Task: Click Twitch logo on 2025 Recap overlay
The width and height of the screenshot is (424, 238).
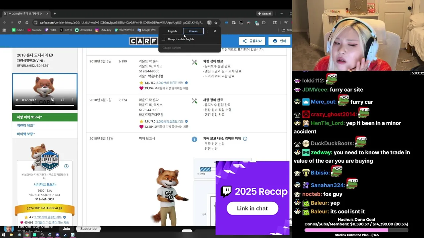Action: [x=226, y=192]
